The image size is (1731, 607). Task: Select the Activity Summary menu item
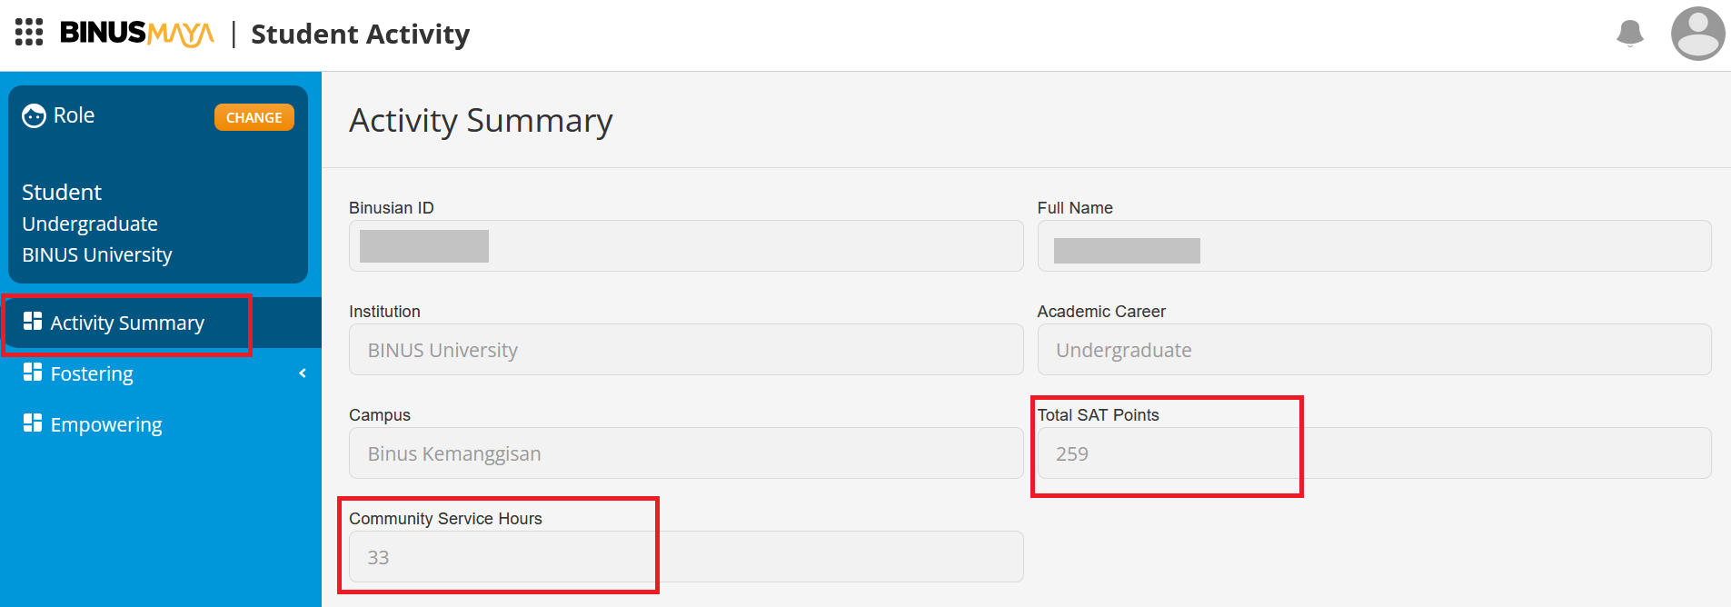[161, 323]
